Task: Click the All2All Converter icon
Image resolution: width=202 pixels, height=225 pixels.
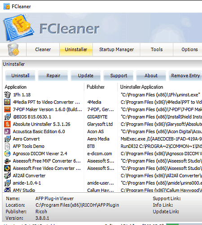Action: (x=7, y=176)
